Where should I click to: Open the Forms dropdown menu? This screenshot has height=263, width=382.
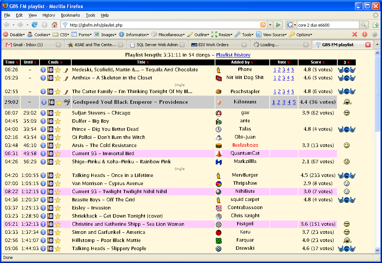click(82, 35)
